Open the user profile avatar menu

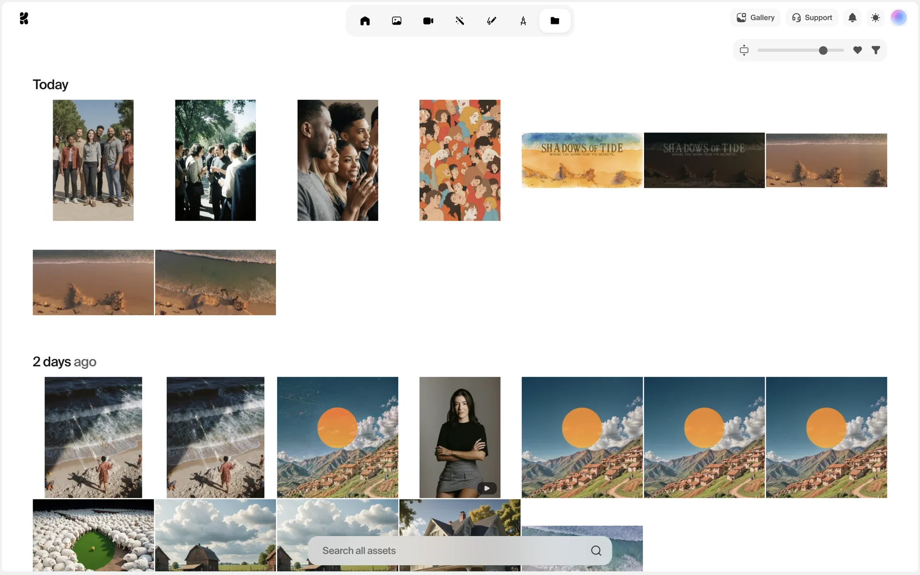pyautogui.click(x=898, y=18)
